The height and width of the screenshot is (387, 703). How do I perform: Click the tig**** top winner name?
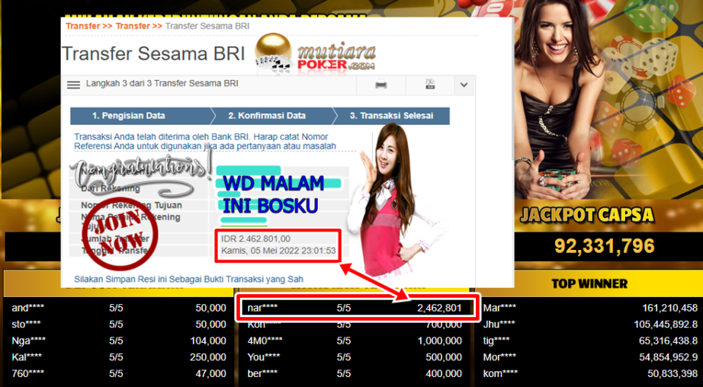[x=497, y=341]
